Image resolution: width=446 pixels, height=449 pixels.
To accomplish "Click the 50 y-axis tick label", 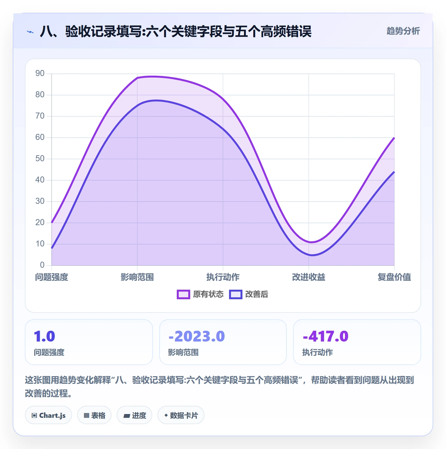I will [x=40, y=159].
